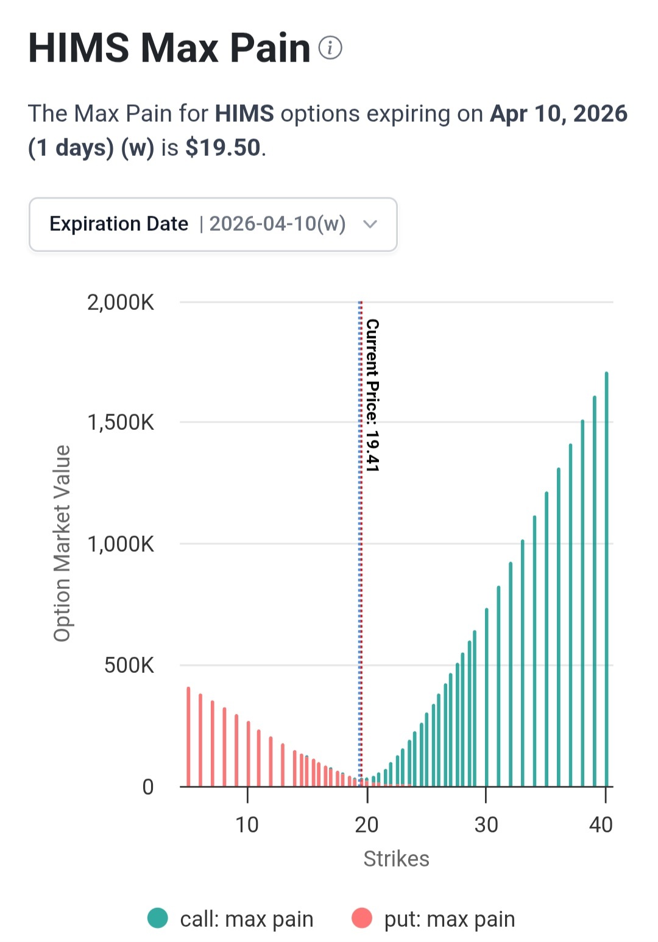The height and width of the screenshot is (942, 658).
Task: Click the Strikes axis title
Action: 397,859
